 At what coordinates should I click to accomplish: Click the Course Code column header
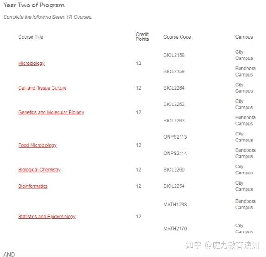[x=177, y=37]
